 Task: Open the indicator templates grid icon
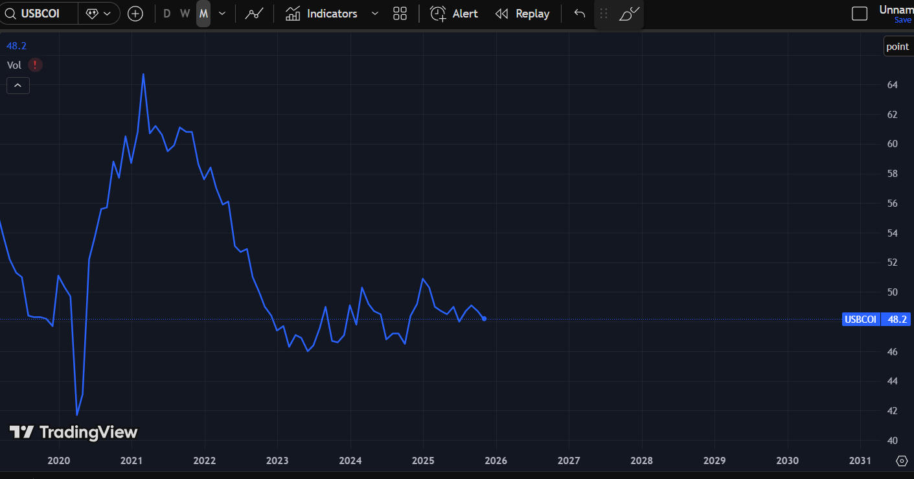[400, 14]
